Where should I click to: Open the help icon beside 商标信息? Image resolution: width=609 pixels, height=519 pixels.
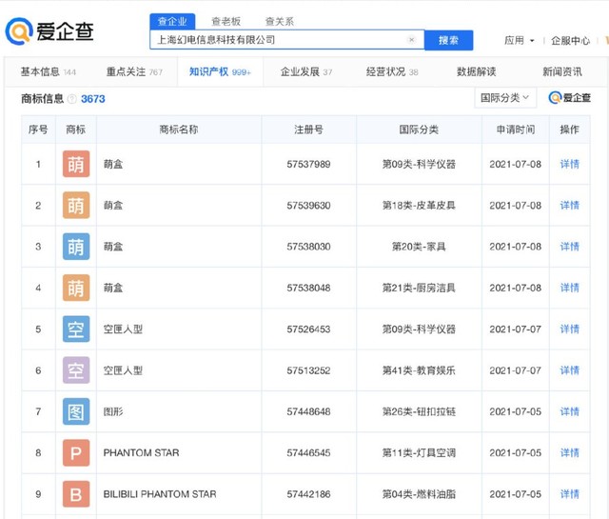click(72, 99)
